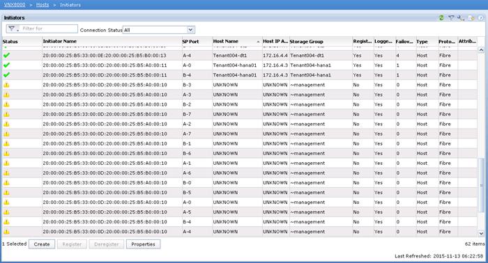Image resolution: width=488 pixels, height=263 pixels.
Task: Click warning icon of UNKNOWN row on port A-5
Action: (x=6, y=212)
